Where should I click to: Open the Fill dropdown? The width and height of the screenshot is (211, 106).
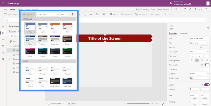[113, 14]
